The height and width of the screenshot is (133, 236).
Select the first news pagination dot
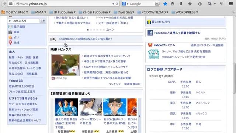pos(88,30)
